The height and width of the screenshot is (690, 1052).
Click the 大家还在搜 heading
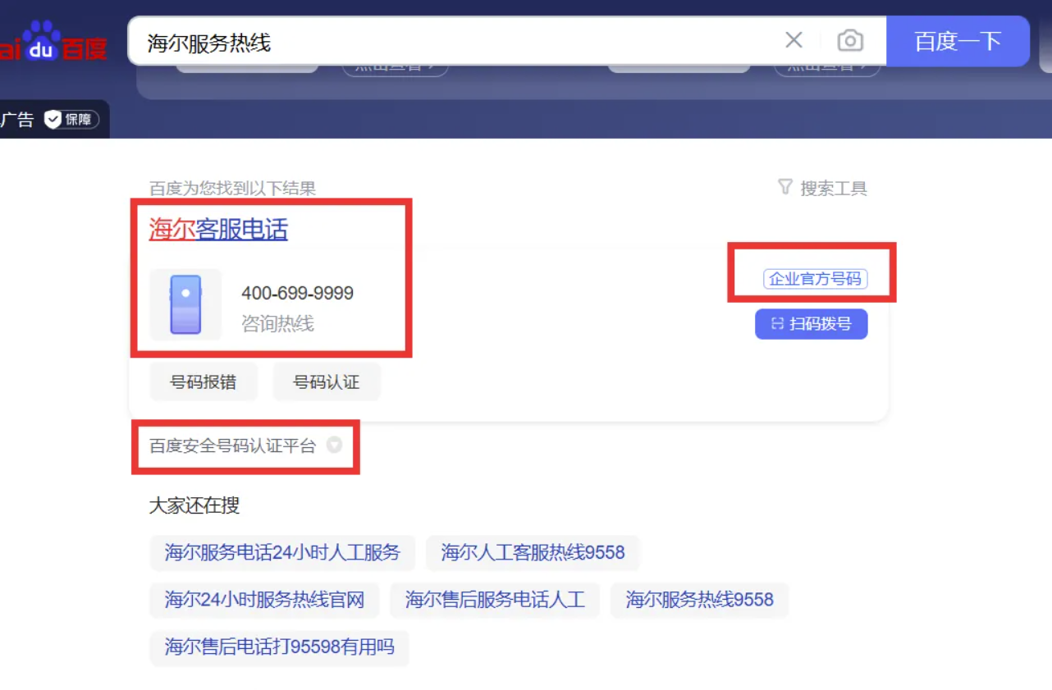tap(194, 505)
